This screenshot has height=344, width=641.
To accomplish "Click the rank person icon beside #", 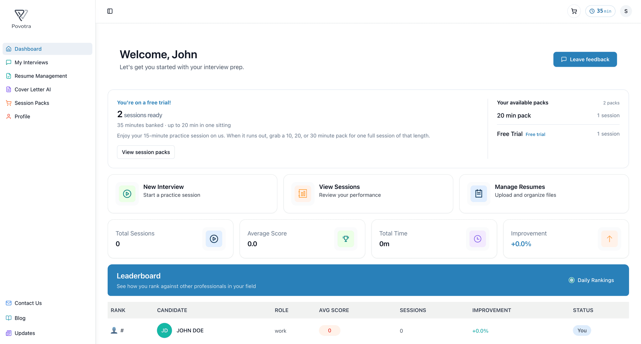I will [114, 330].
